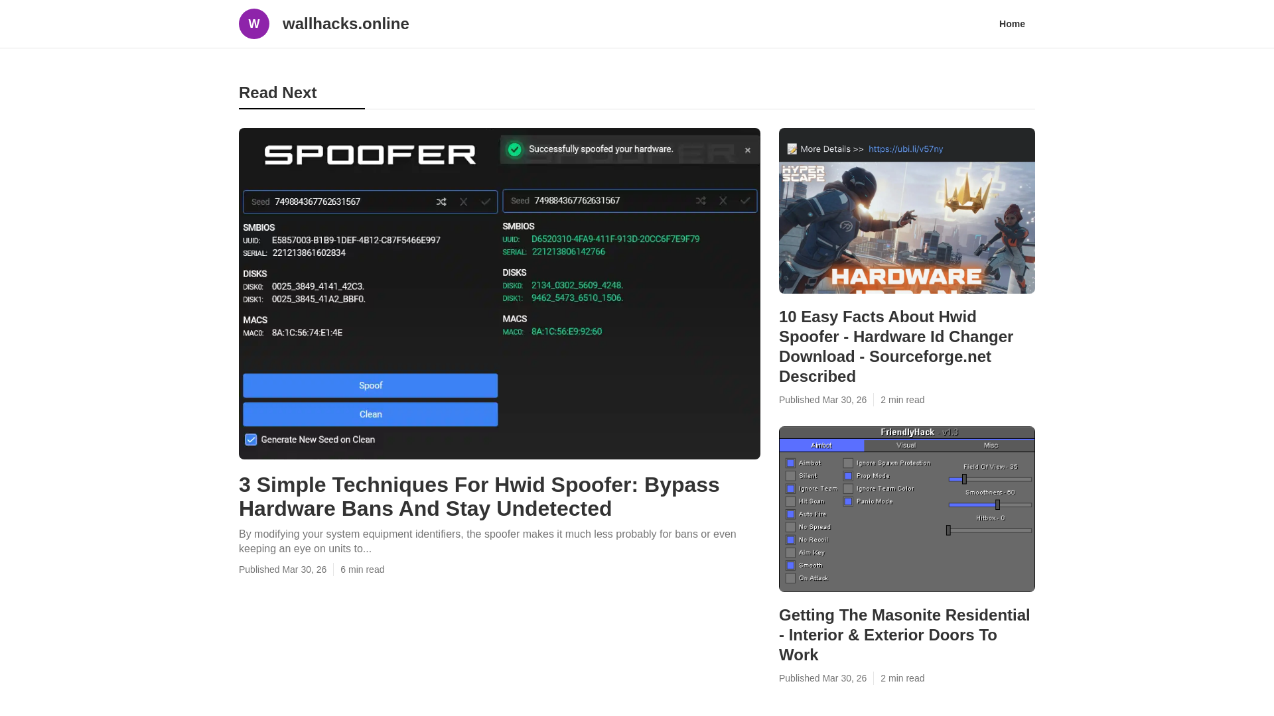Go to the Home navigation link
1274x716 pixels.
[x=1012, y=24]
